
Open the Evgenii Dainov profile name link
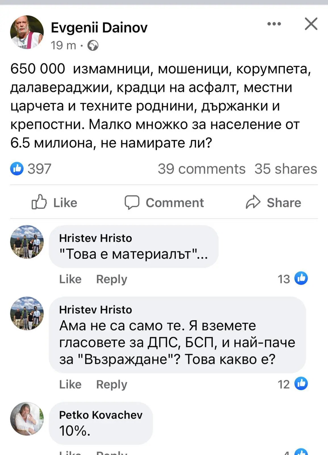coord(99,28)
